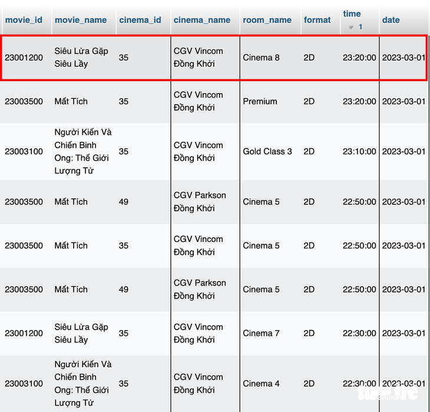Click the time 23:20:00 in the Premium row
Image resolution: width=430 pixels, height=412 pixels.
(x=359, y=101)
